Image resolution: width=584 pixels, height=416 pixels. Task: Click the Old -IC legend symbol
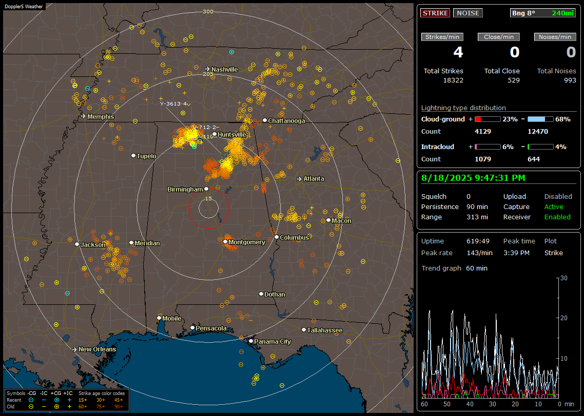pos(44,407)
